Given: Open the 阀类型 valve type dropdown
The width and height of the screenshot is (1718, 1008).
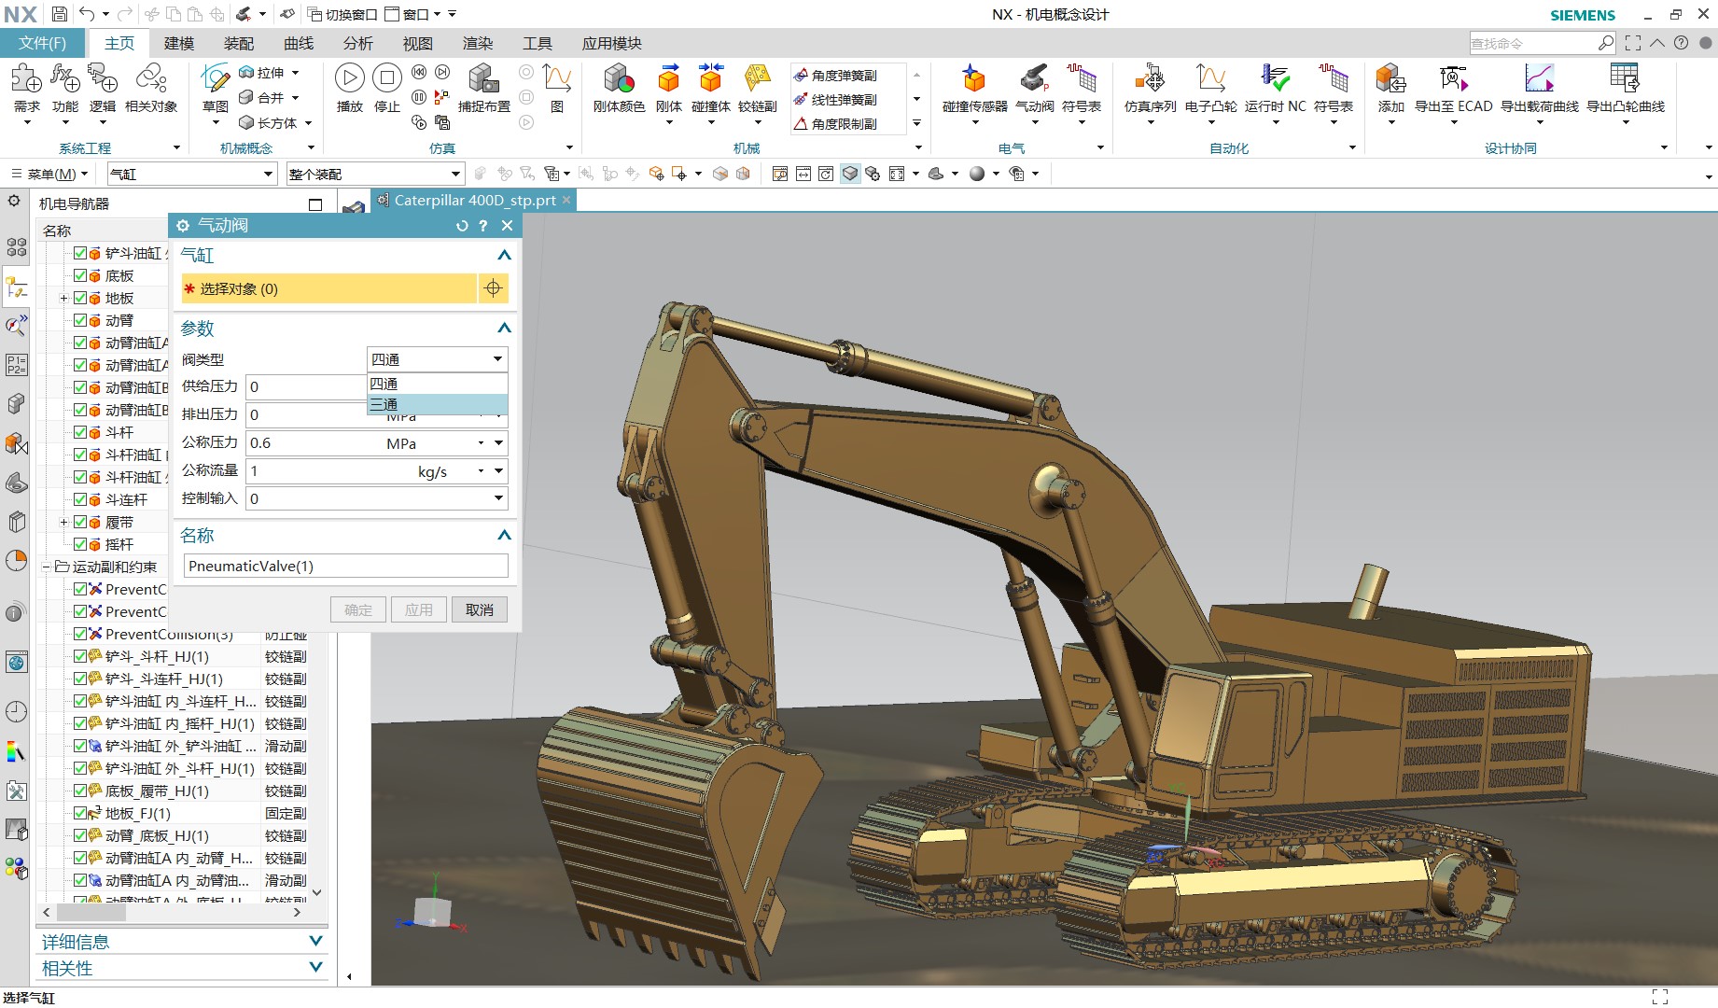Looking at the screenshot, I should (437, 359).
